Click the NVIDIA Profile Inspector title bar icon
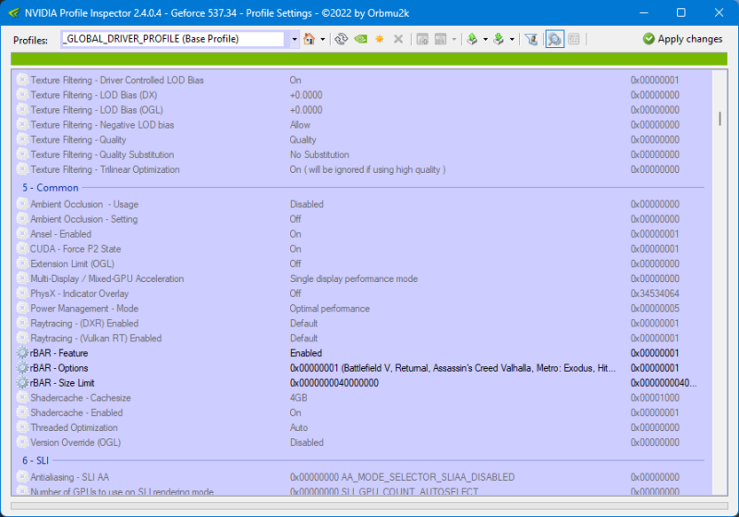Image resolution: width=739 pixels, height=517 pixels. tap(14, 13)
